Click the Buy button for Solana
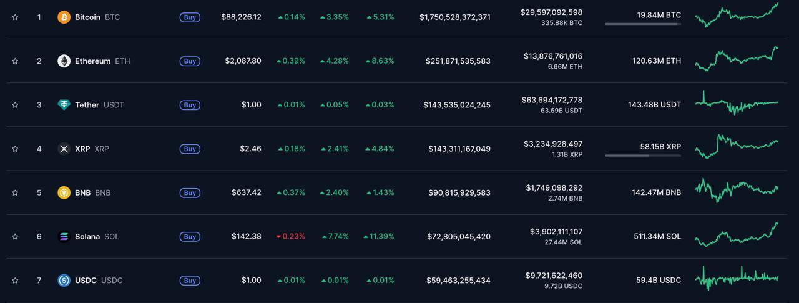The height and width of the screenshot is (303, 799). click(190, 237)
